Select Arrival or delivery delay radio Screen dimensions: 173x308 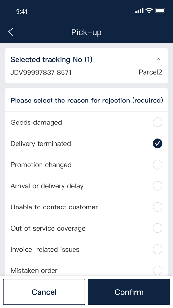tap(157, 186)
